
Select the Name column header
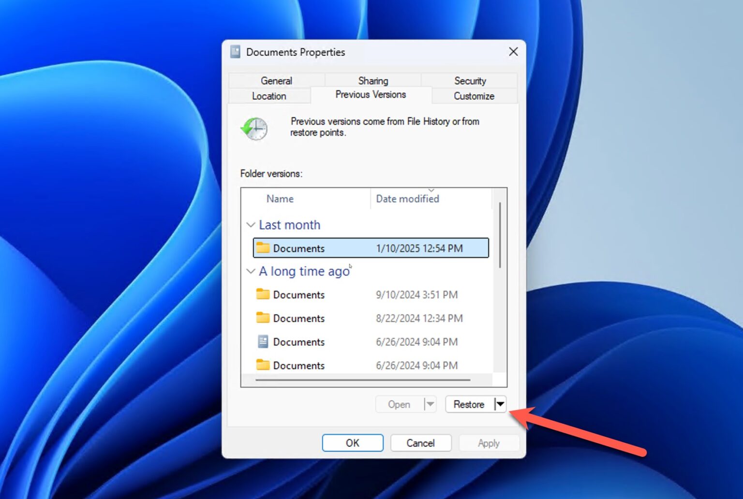pyautogui.click(x=280, y=199)
